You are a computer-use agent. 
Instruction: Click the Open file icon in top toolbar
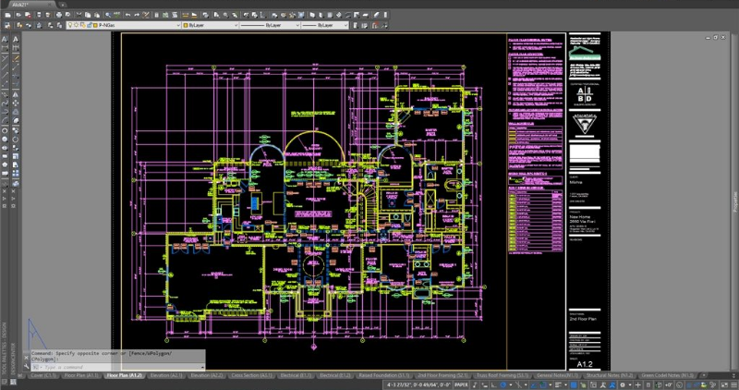pos(18,15)
